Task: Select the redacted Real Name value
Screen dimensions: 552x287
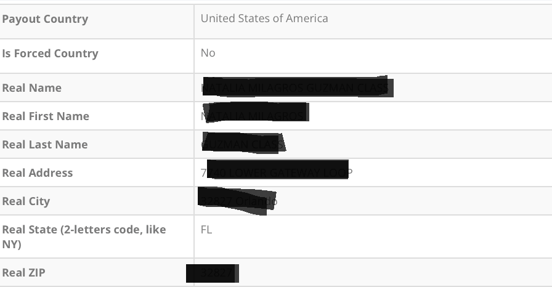Action: tap(296, 88)
